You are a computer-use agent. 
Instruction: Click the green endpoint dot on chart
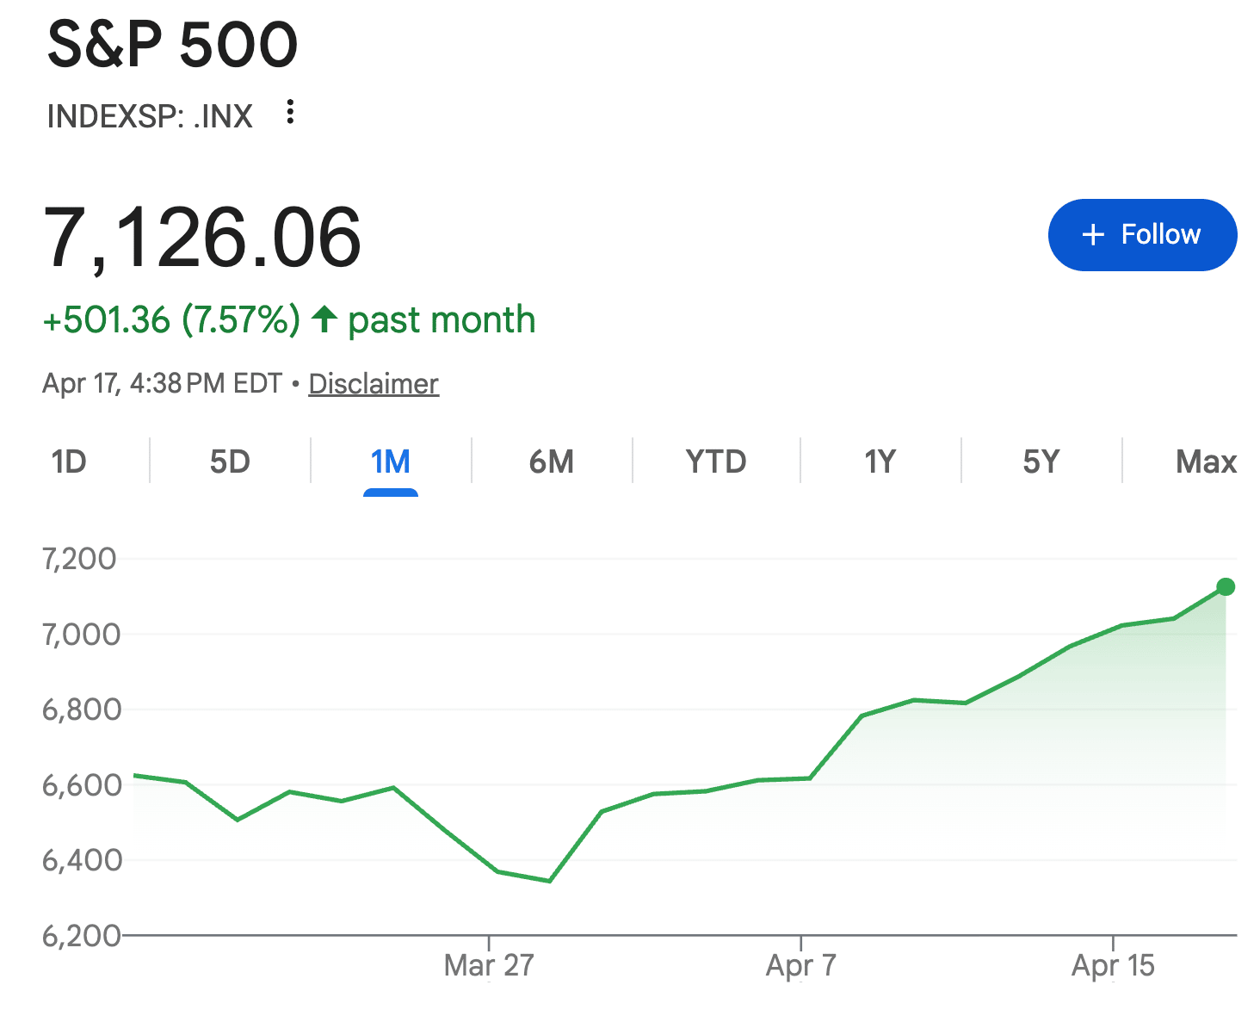(x=1226, y=587)
